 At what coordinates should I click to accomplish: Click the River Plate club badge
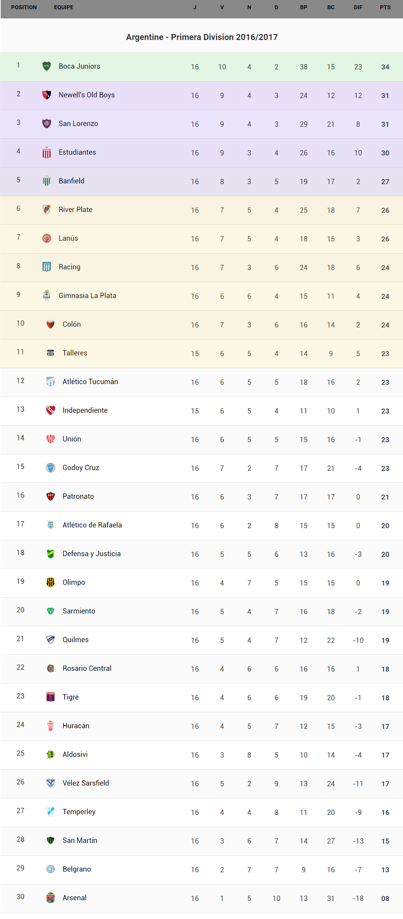[x=47, y=210]
